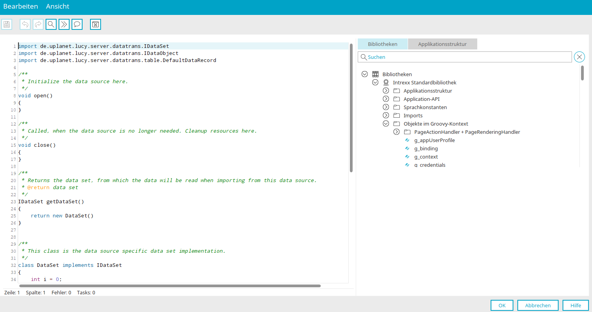The image size is (592, 312).
Task: Click the library tree vertical scrollbar
Action: (582, 73)
